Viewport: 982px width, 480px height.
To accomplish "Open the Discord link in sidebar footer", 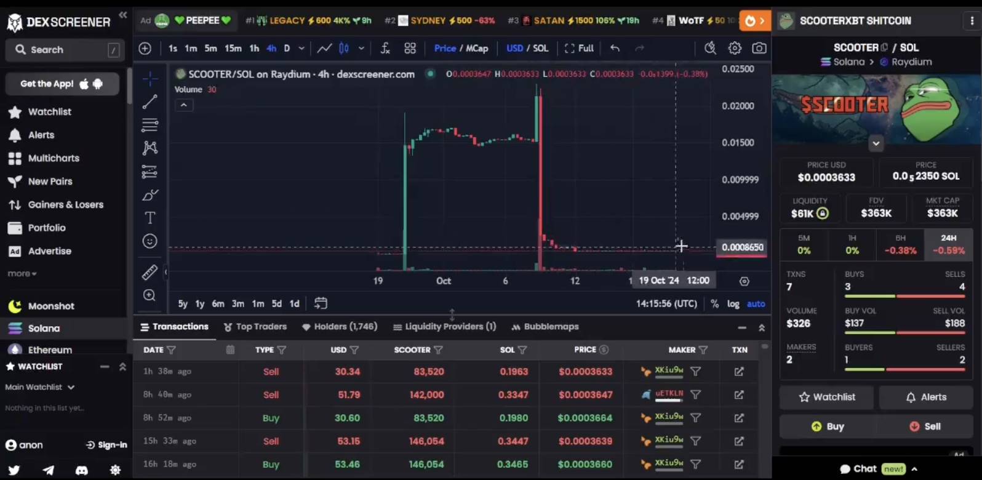I will click(81, 470).
